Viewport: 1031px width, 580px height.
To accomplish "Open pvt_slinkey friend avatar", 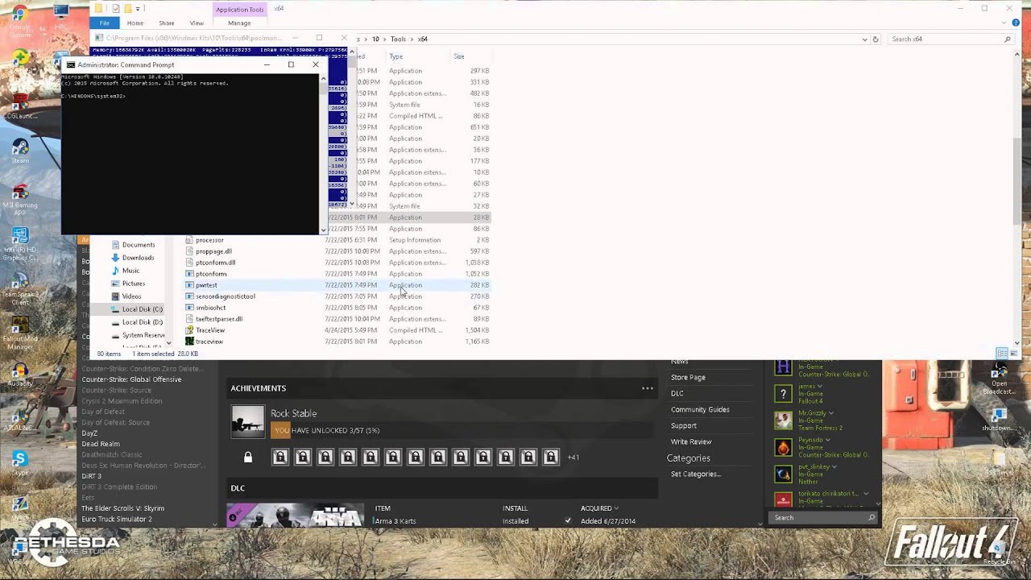I will point(783,474).
